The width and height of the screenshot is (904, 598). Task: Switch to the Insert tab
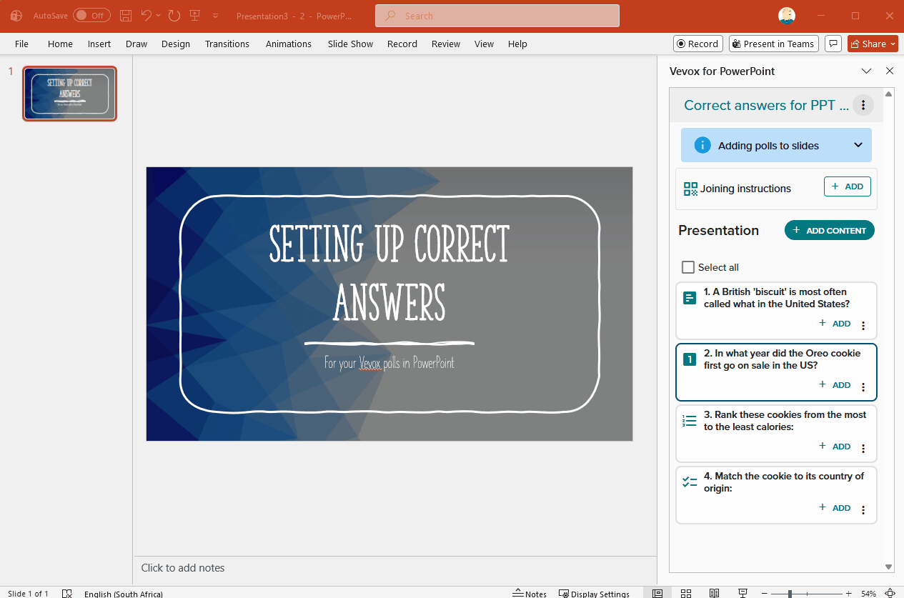[x=99, y=44]
